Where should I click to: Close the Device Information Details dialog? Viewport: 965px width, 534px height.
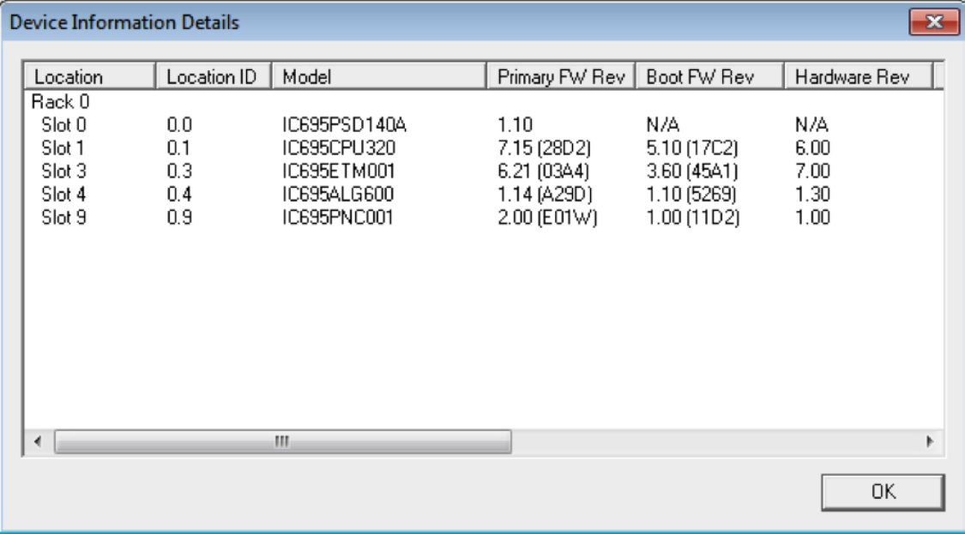click(933, 22)
